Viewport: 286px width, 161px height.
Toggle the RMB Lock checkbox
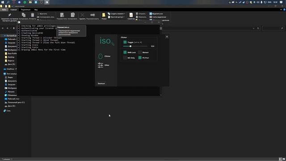tap(125, 52)
